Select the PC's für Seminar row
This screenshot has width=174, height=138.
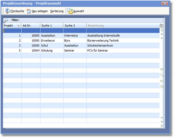pos(81,50)
